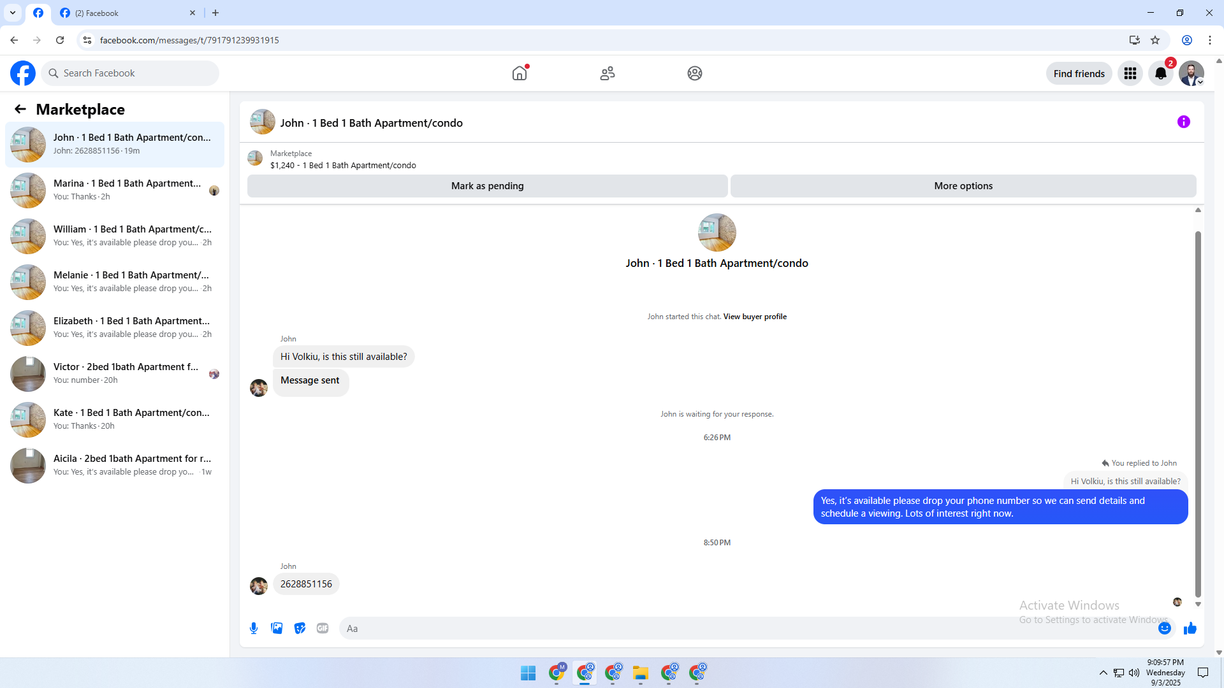The width and height of the screenshot is (1224, 688).
Task: Open Windows Start menu
Action: (x=528, y=673)
